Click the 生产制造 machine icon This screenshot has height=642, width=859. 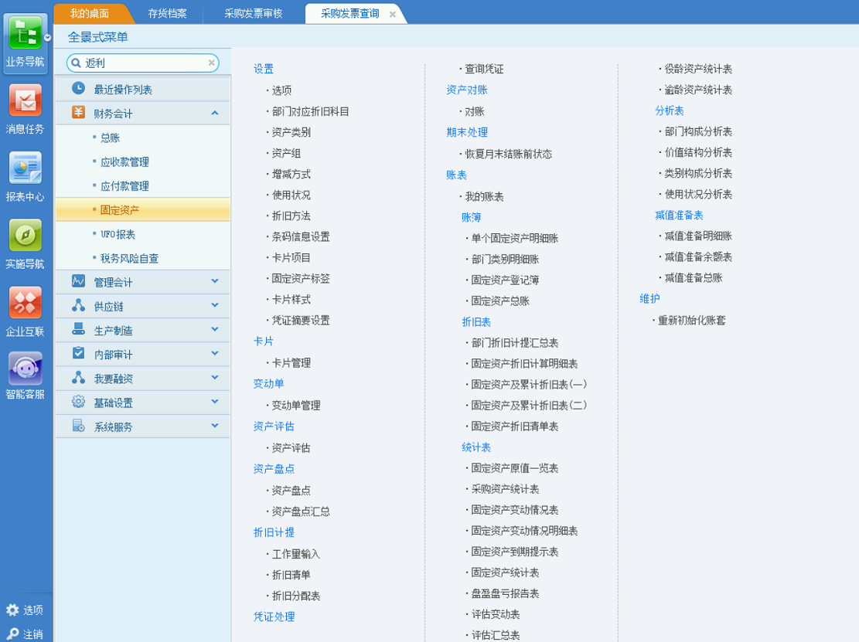[78, 329]
